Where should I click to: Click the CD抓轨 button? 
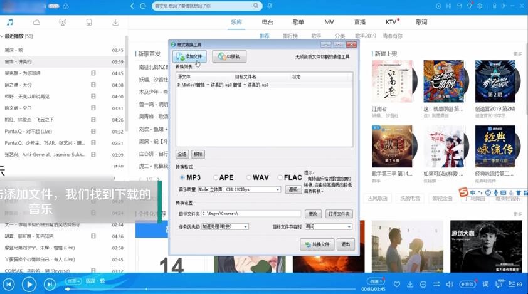(x=230, y=56)
